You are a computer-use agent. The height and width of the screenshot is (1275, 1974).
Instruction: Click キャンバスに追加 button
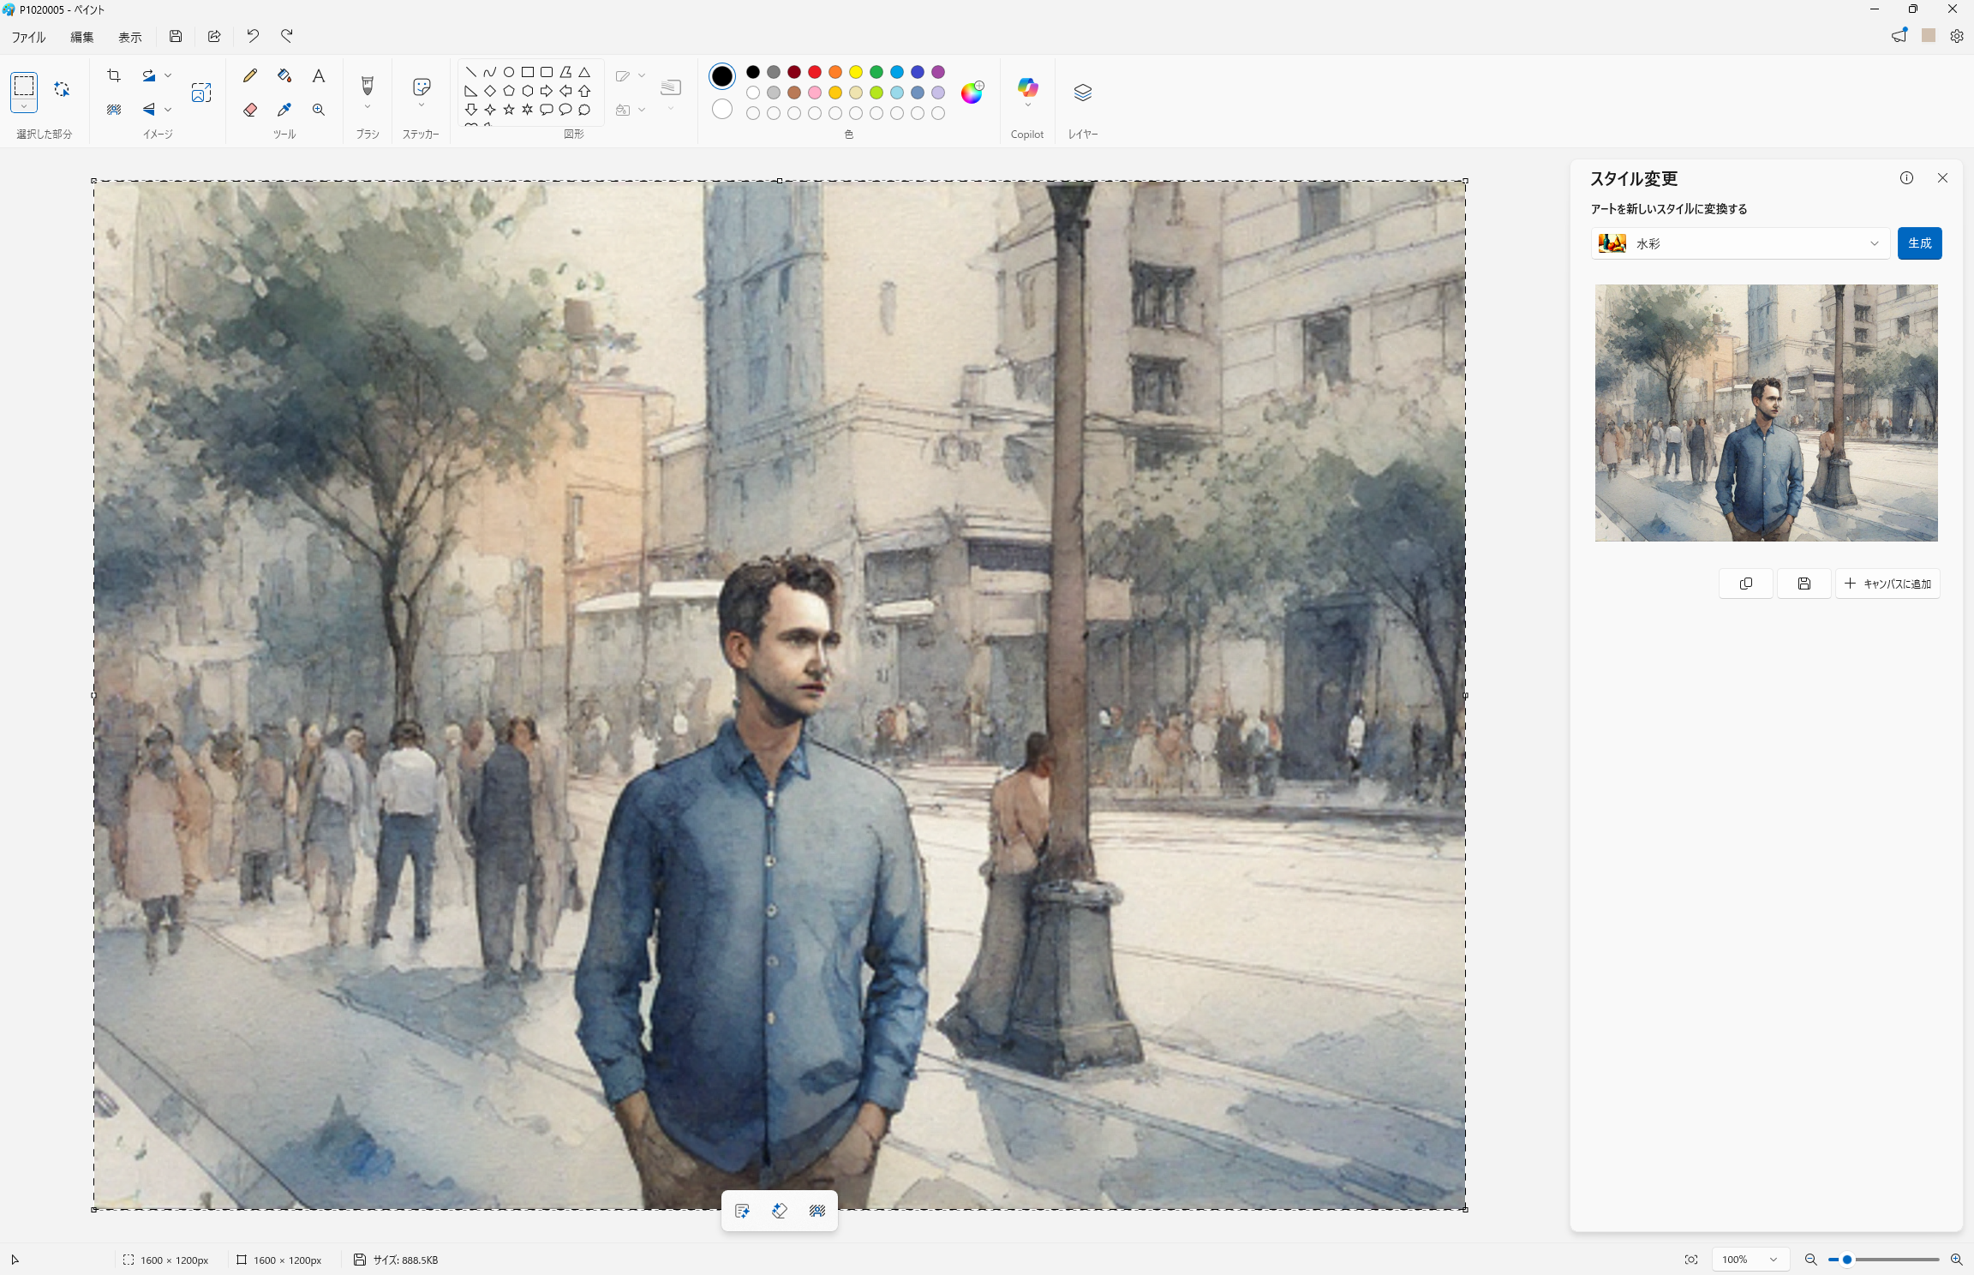1887,584
